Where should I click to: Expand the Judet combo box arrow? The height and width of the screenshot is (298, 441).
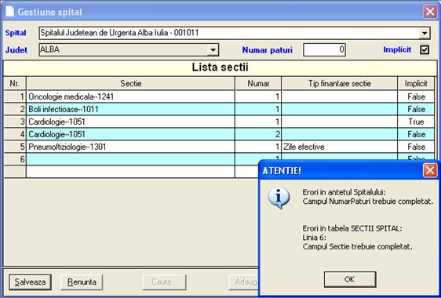tap(213, 49)
